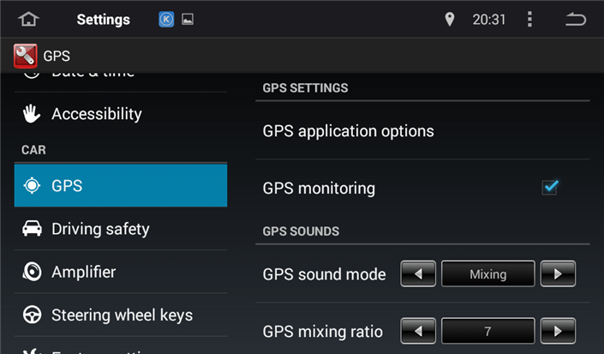The height and width of the screenshot is (354, 604).
Task: Open Driving safety settings
Action: (121, 229)
